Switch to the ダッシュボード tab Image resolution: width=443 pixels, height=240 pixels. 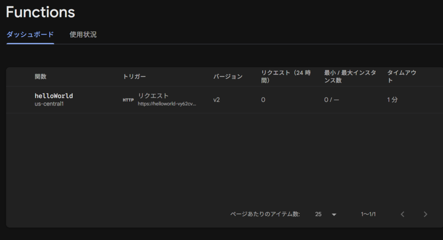[x=30, y=35]
